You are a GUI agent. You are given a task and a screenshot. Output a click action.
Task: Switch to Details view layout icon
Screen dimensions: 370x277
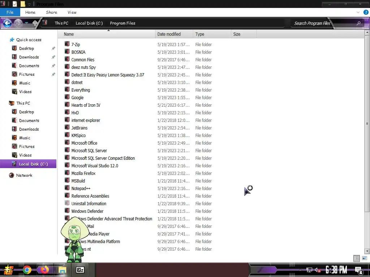click(x=357, y=258)
